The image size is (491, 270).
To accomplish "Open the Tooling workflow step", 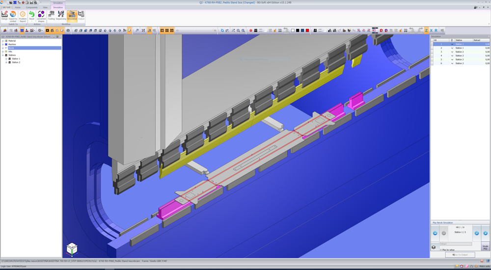I will [x=52, y=16].
